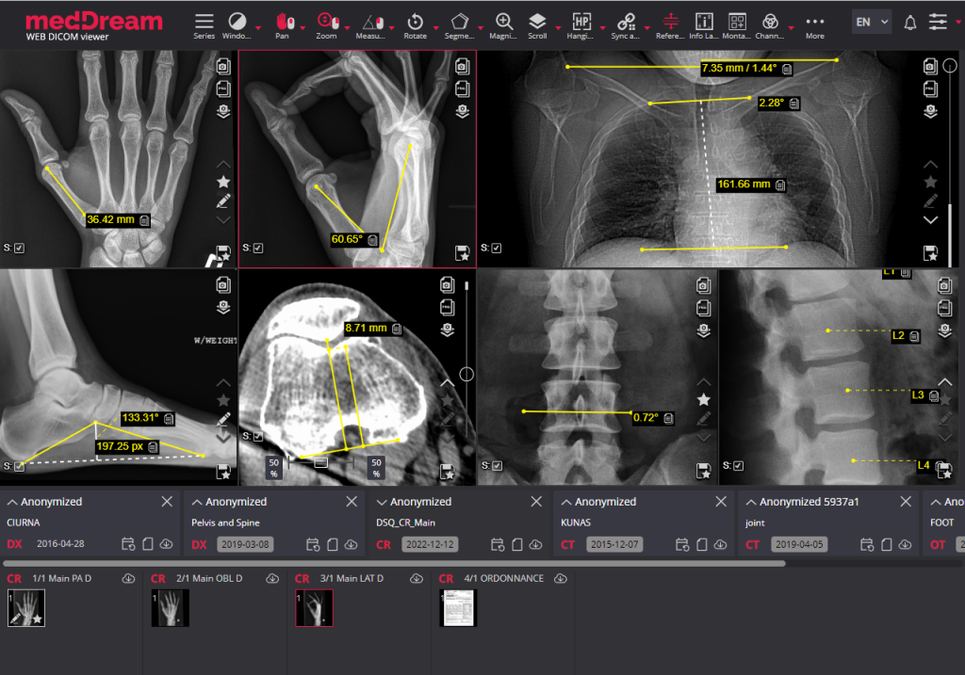Expand the DSQ_CR_Main study chevron
The width and height of the screenshot is (965, 675).
(382, 503)
